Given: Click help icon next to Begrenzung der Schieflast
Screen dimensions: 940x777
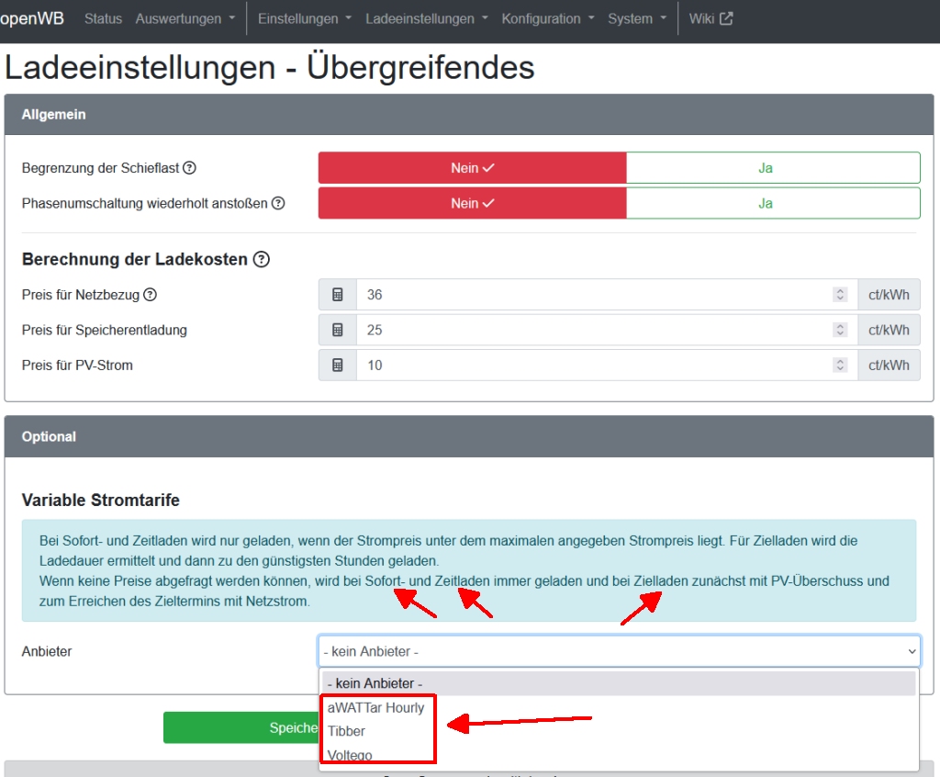Looking at the screenshot, I should tap(189, 168).
